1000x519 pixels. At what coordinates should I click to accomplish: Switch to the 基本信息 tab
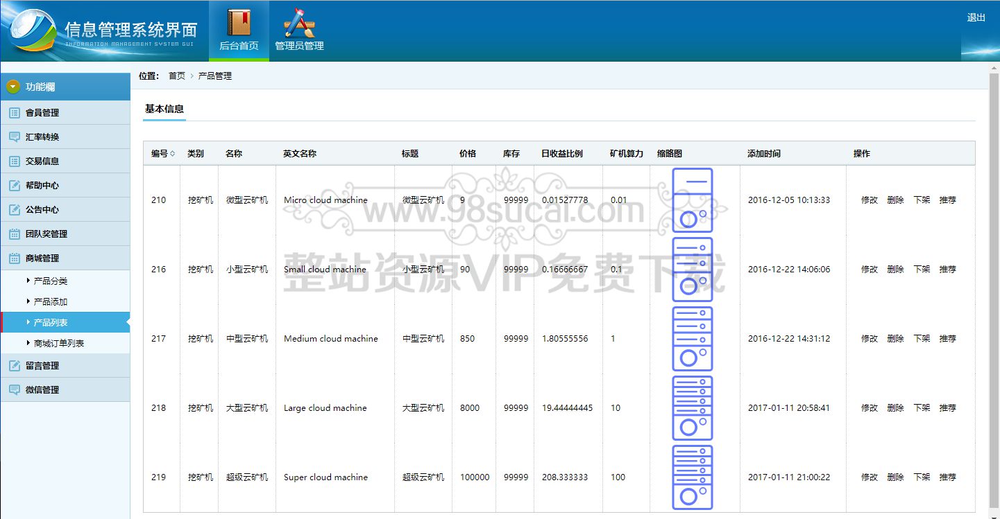[x=164, y=109]
